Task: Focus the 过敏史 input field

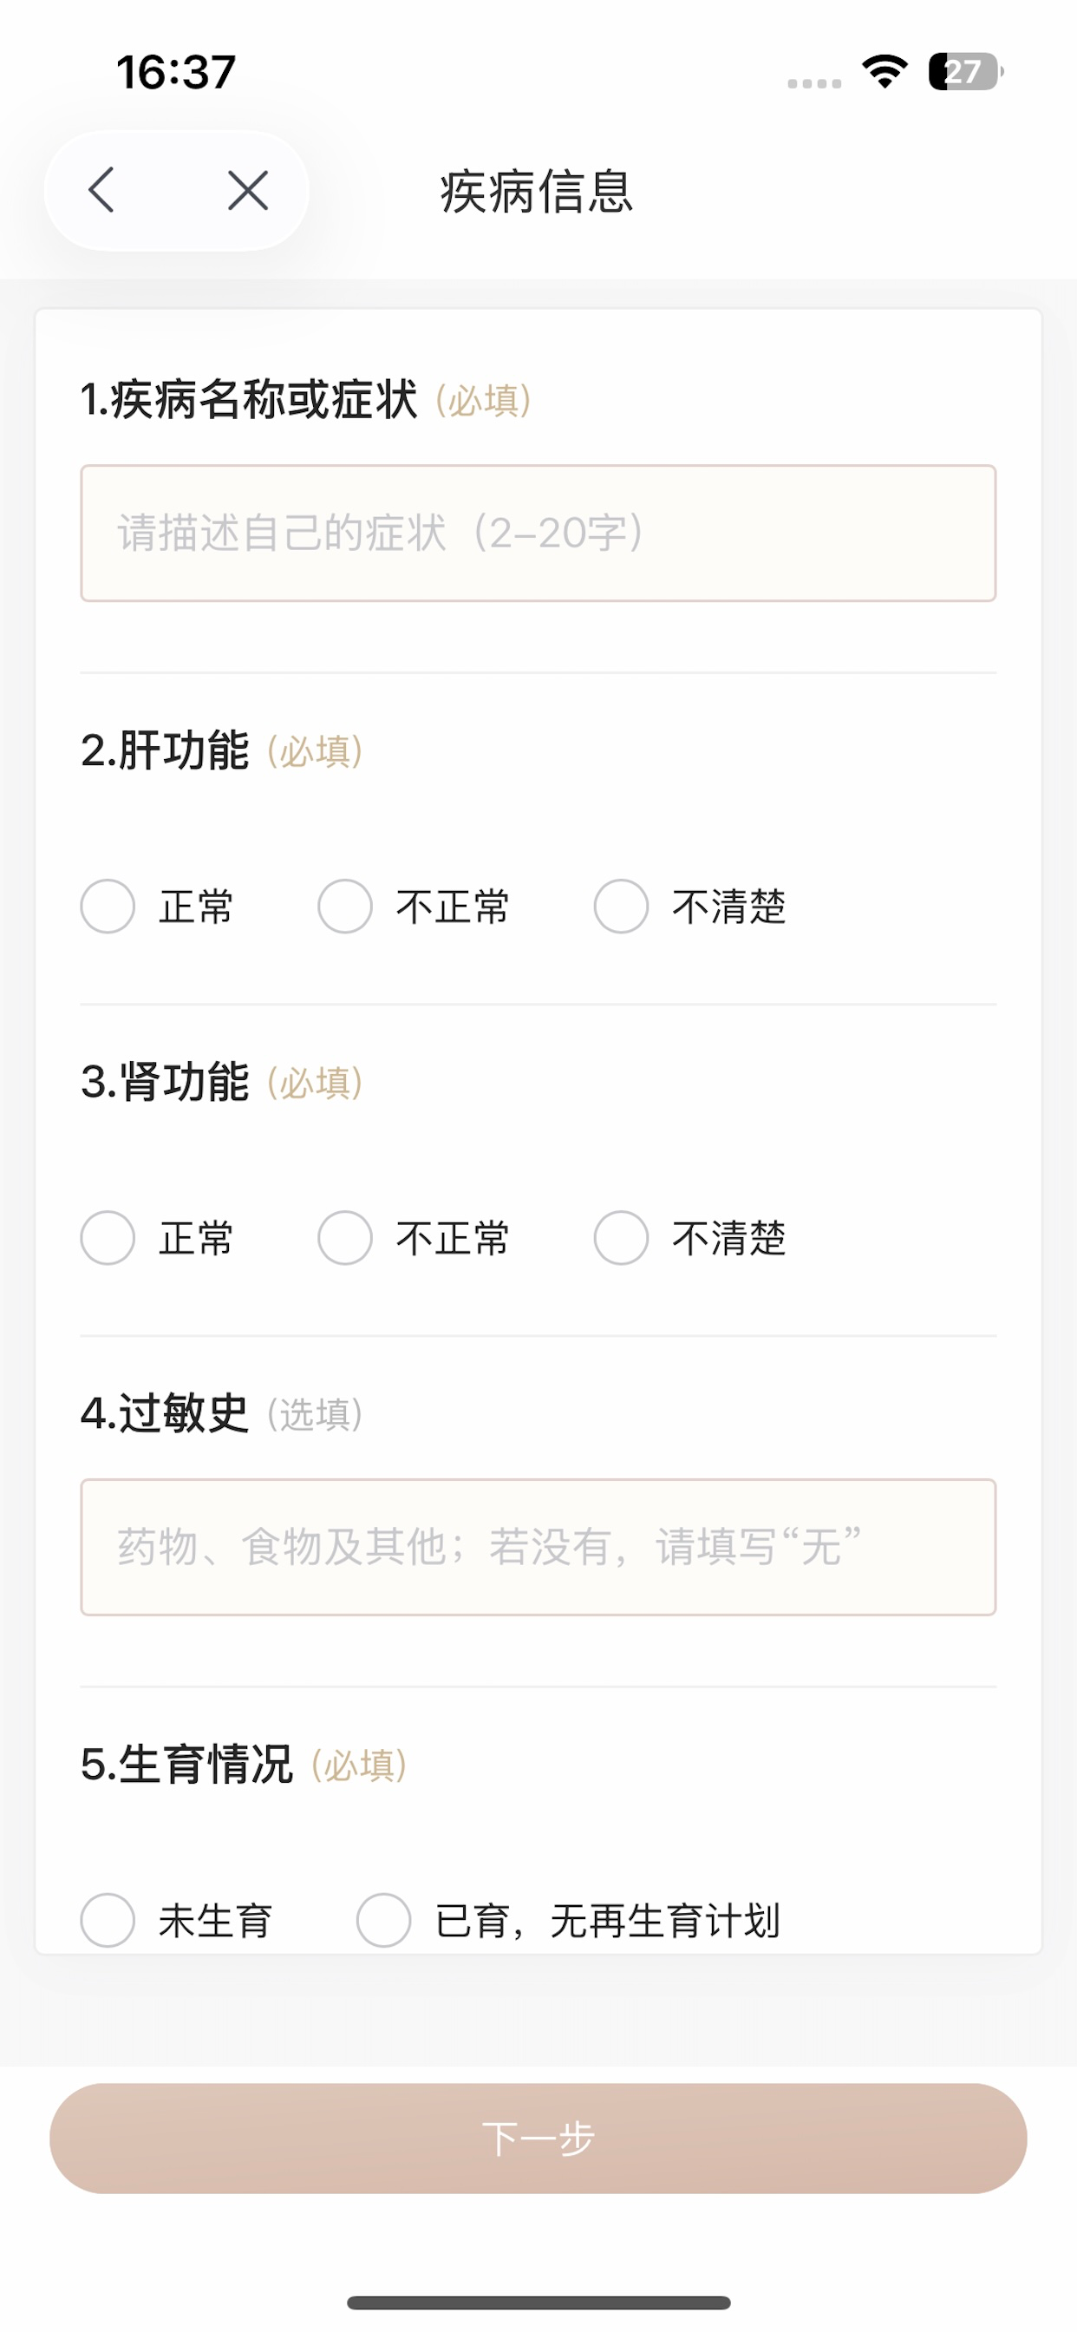Action: click(x=538, y=1547)
